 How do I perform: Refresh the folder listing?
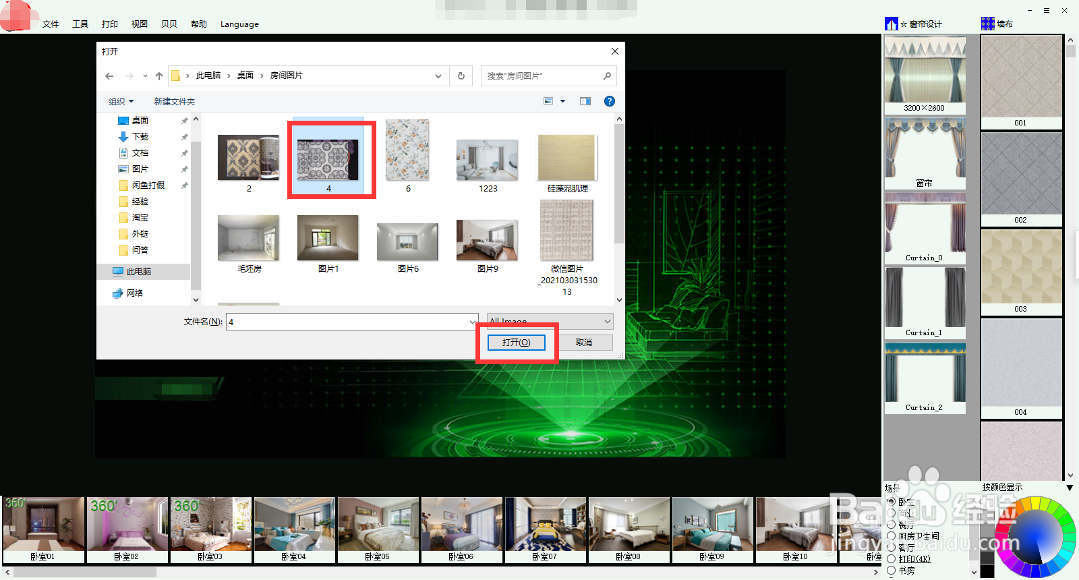461,76
